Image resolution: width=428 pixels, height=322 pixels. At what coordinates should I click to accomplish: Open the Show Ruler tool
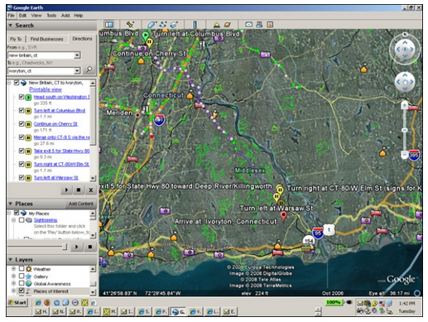click(195, 25)
